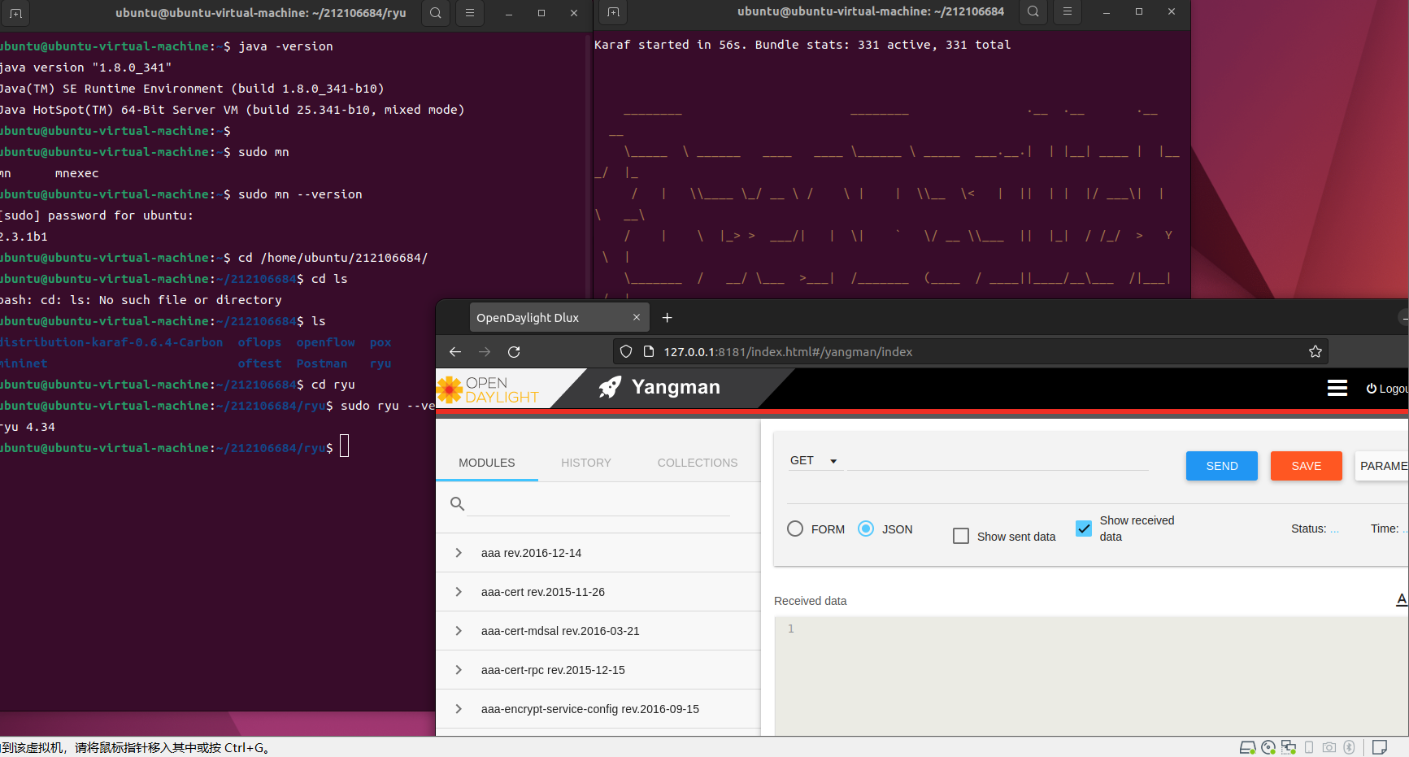Click 'aaa-cert-mdsal rev.2016-03-21' module name

pyautogui.click(x=560, y=631)
